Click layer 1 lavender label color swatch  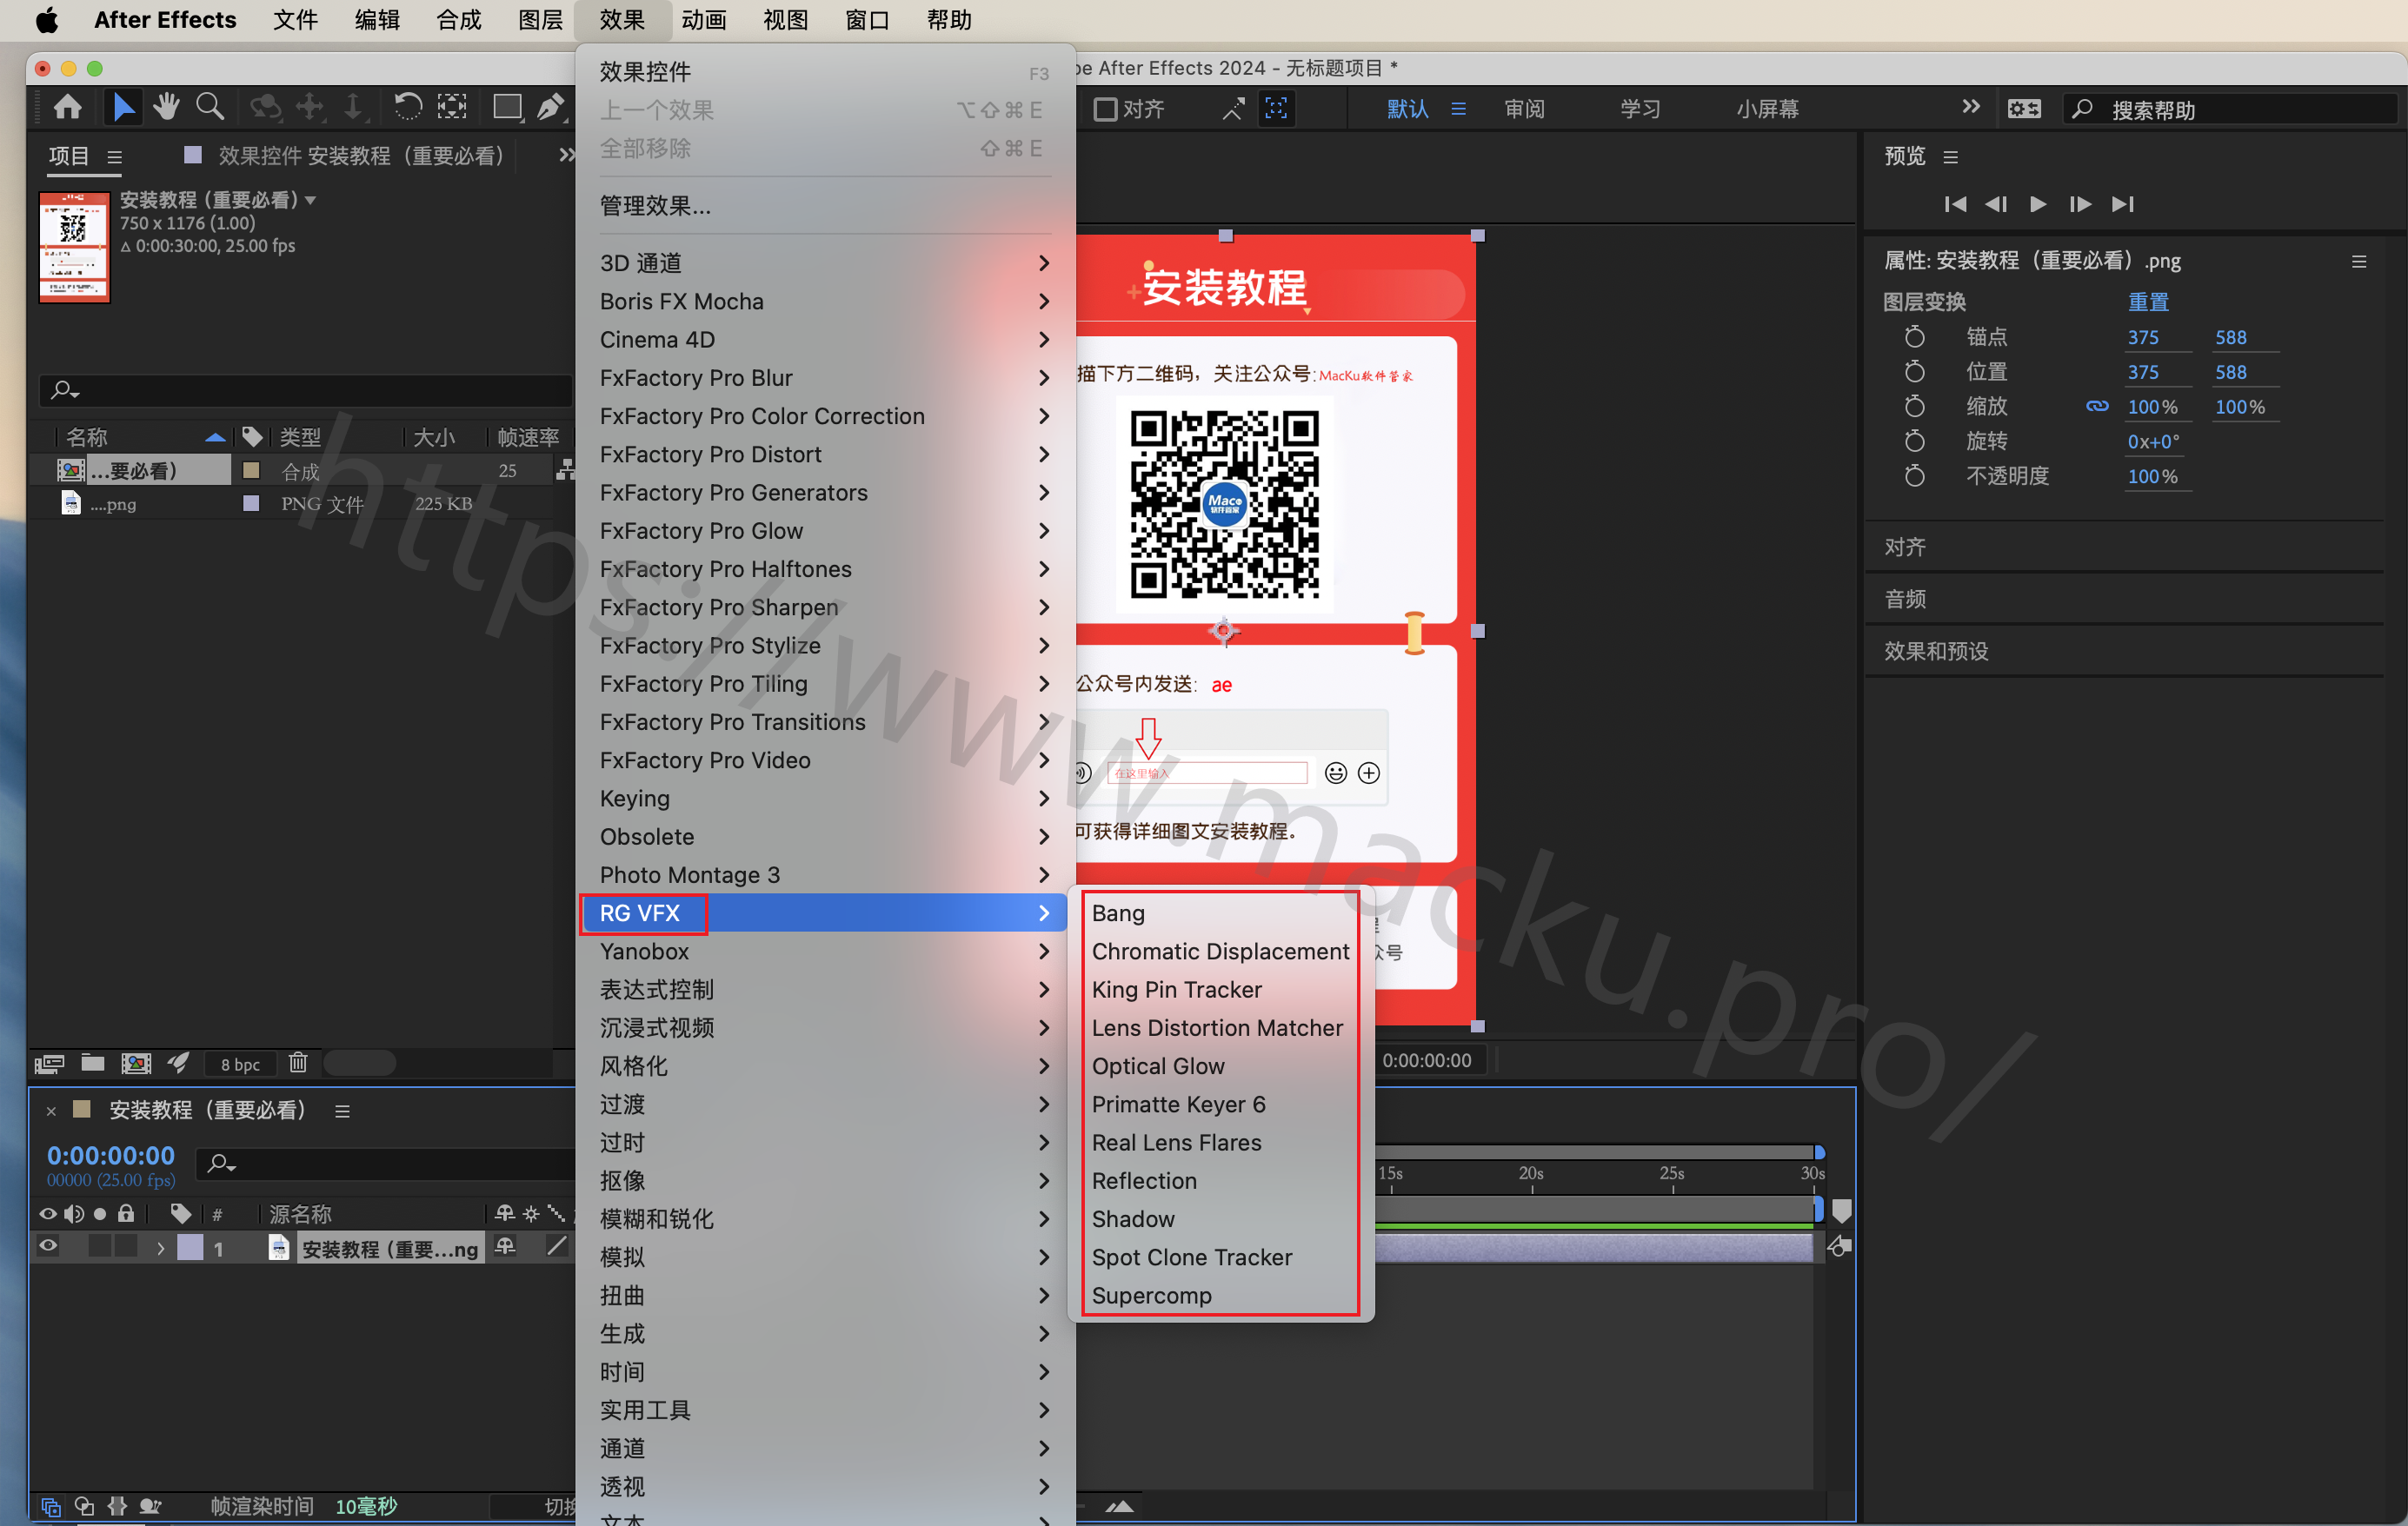click(190, 1247)
